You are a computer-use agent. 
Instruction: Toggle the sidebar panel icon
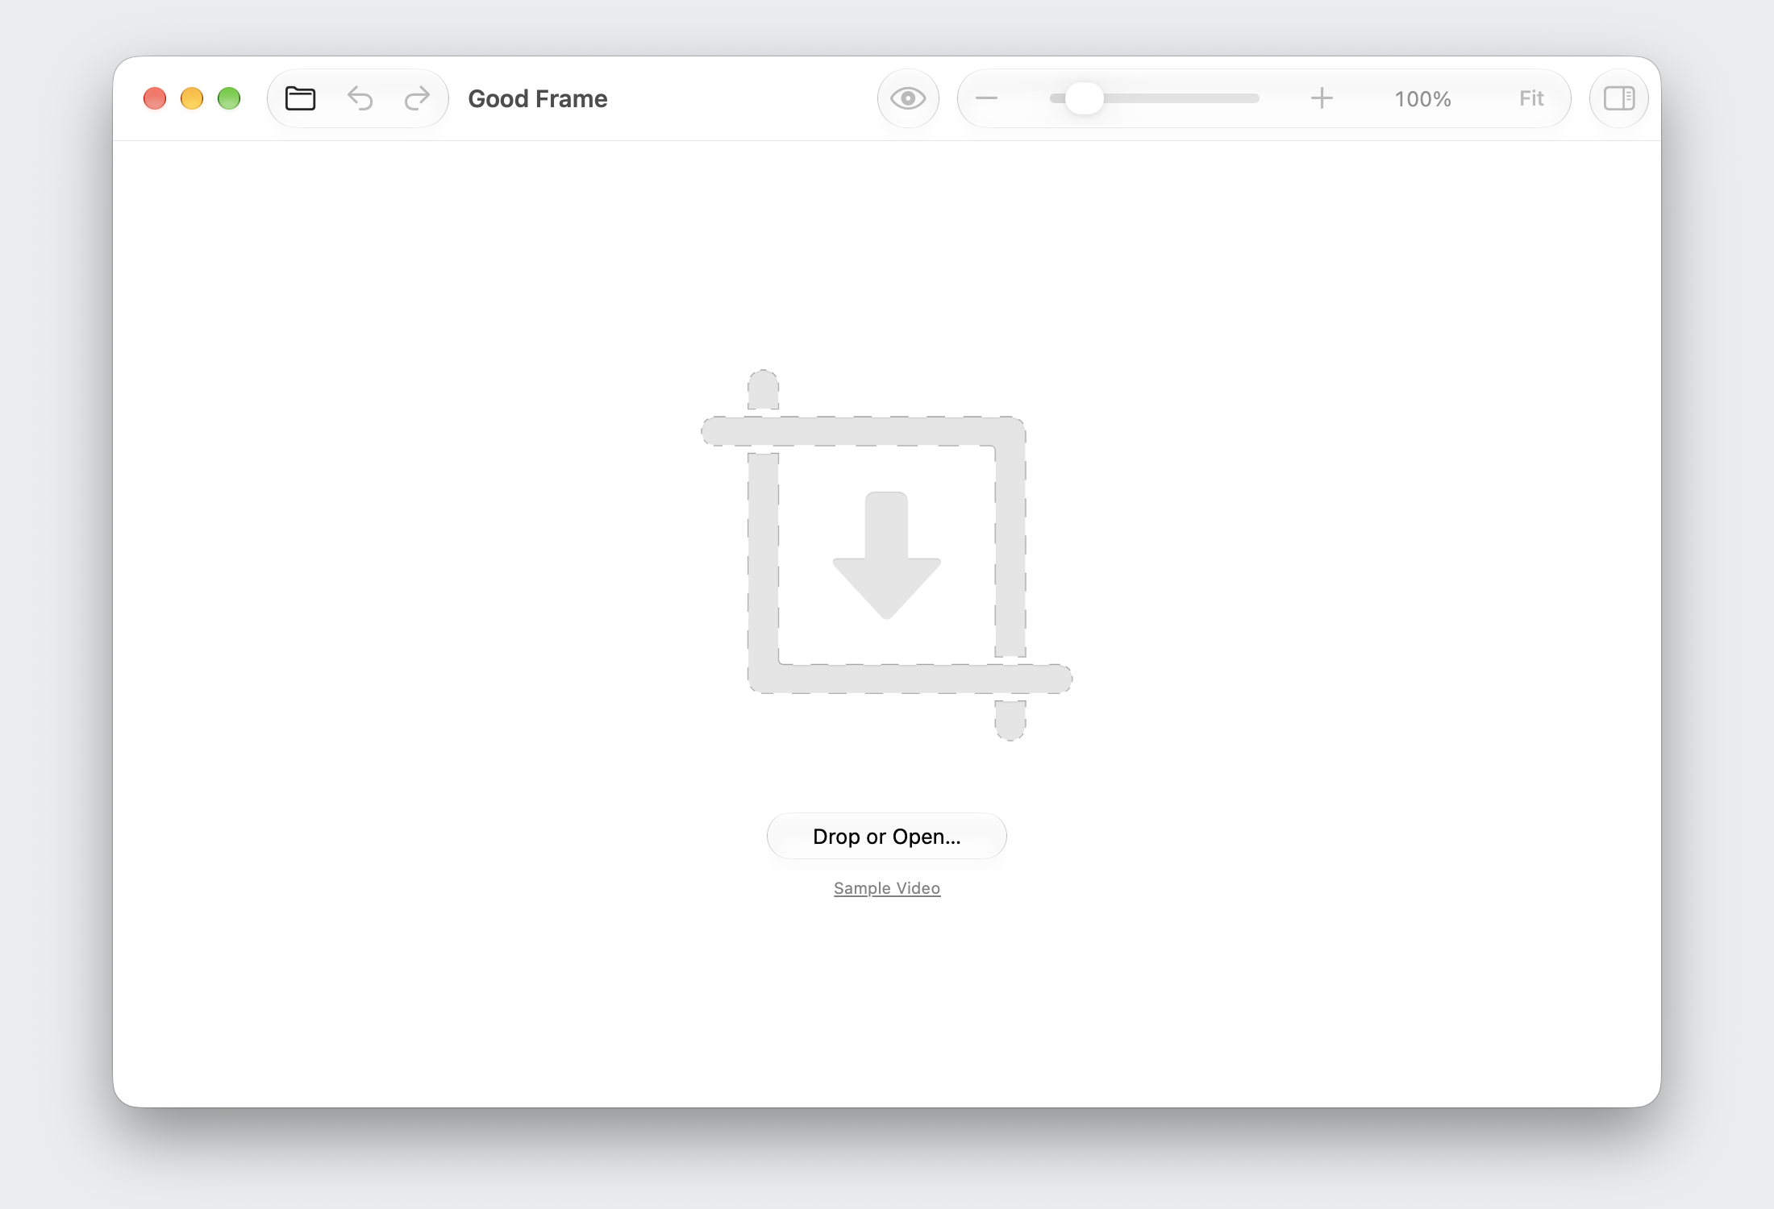[1619, 98]
